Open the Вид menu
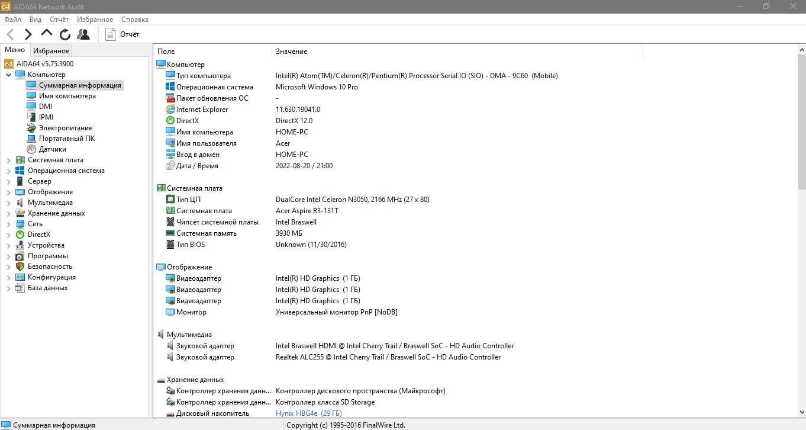 (x=36, y=20)
